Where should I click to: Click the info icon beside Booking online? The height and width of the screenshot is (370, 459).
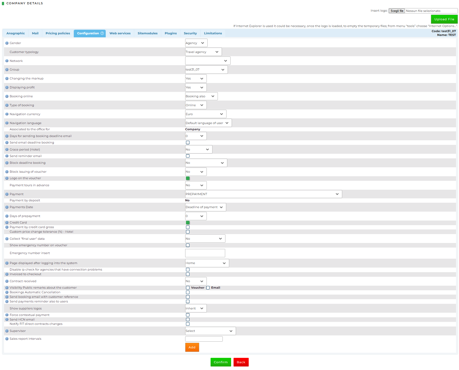[x=7, y=96]
